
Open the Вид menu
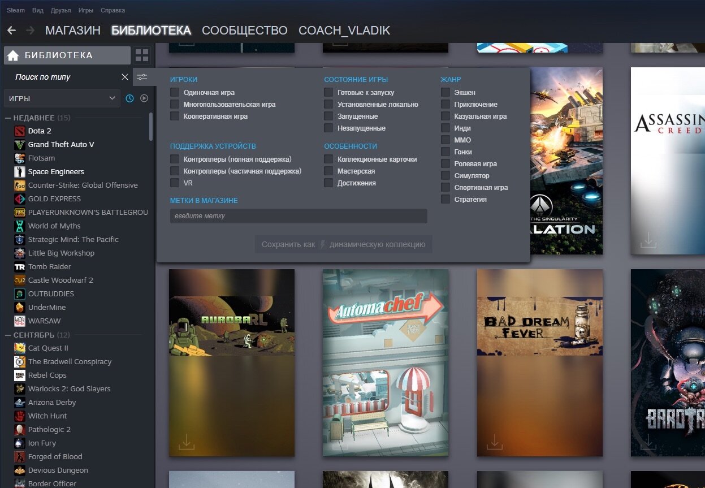[x=38, y=10]
